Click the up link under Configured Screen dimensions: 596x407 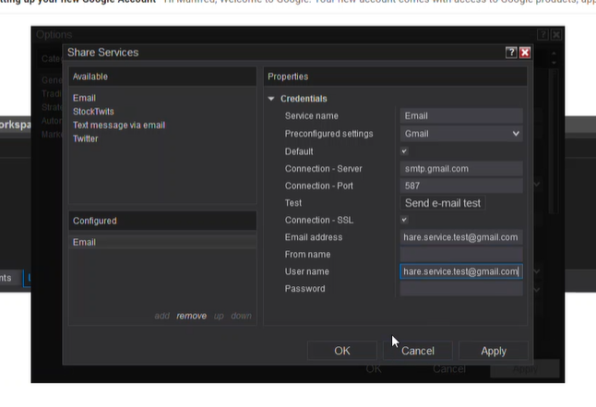coord(219,316)
